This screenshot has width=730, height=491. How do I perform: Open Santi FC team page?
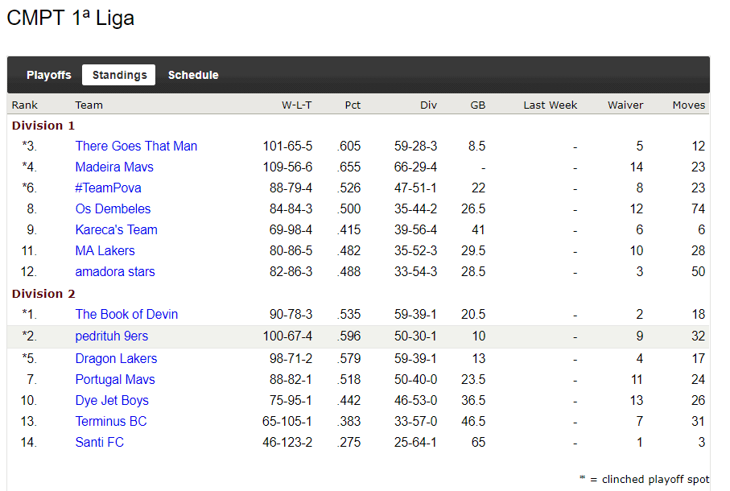coord(99,443)
